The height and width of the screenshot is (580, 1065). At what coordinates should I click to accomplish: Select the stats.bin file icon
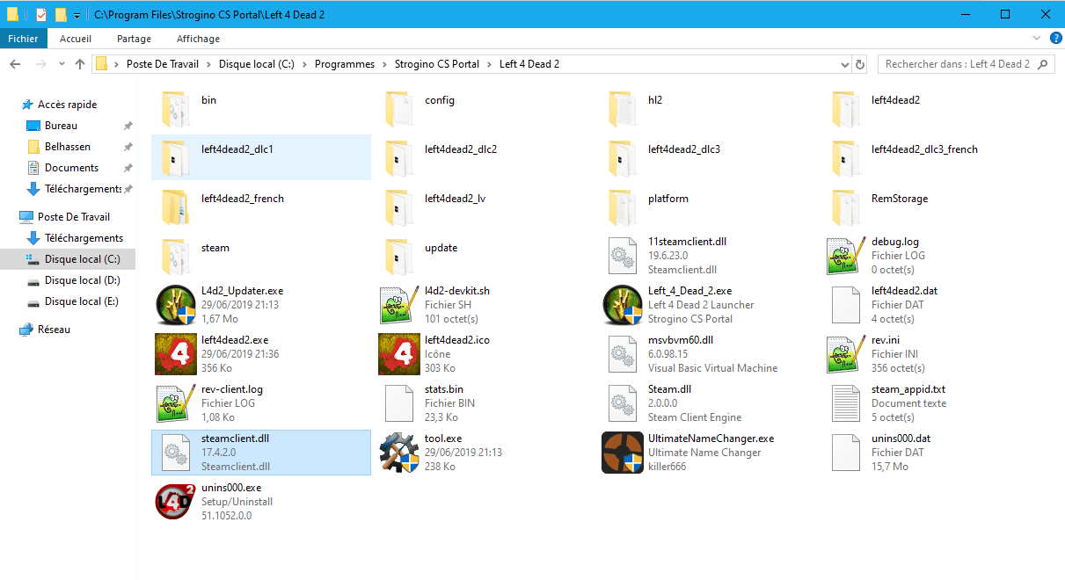[399, 403]
